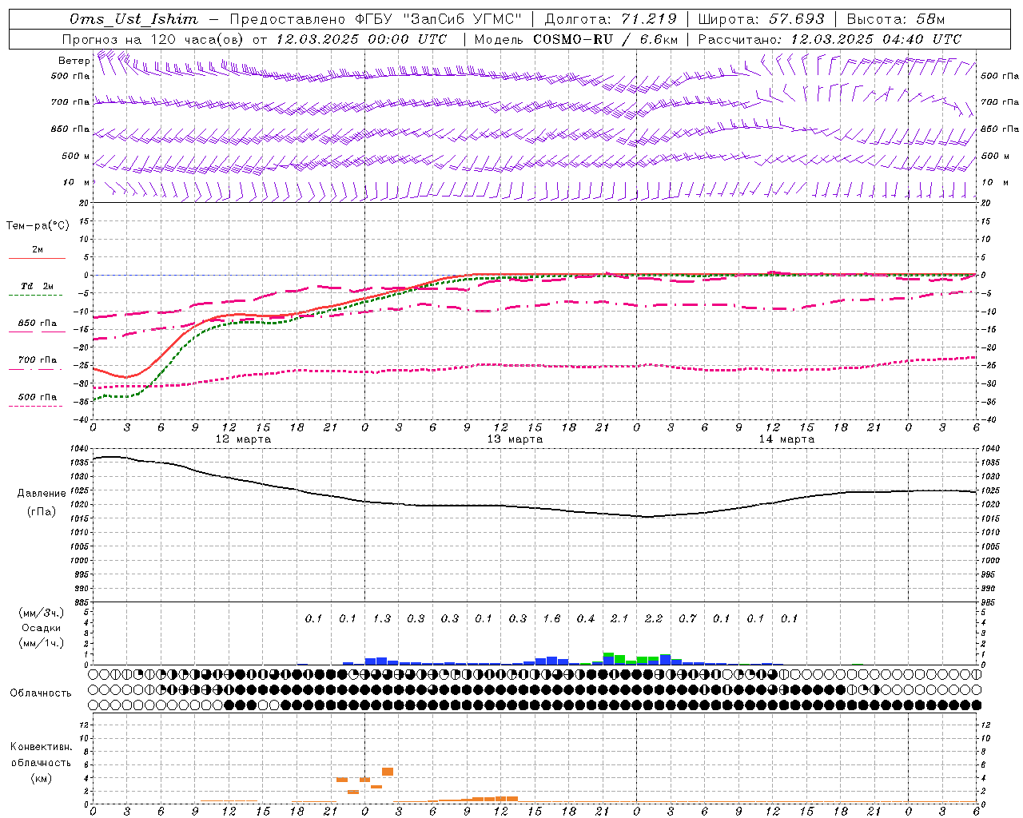Image resolution: width=1023 pixels, height=818 pixels.
Task: Click the Облачность cloud cover label
Action: 41,693
